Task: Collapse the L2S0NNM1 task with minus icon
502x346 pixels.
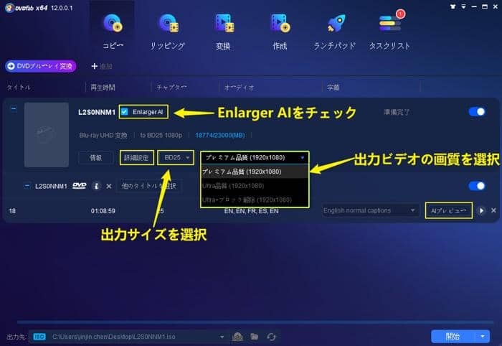Action: coord(14,108)
